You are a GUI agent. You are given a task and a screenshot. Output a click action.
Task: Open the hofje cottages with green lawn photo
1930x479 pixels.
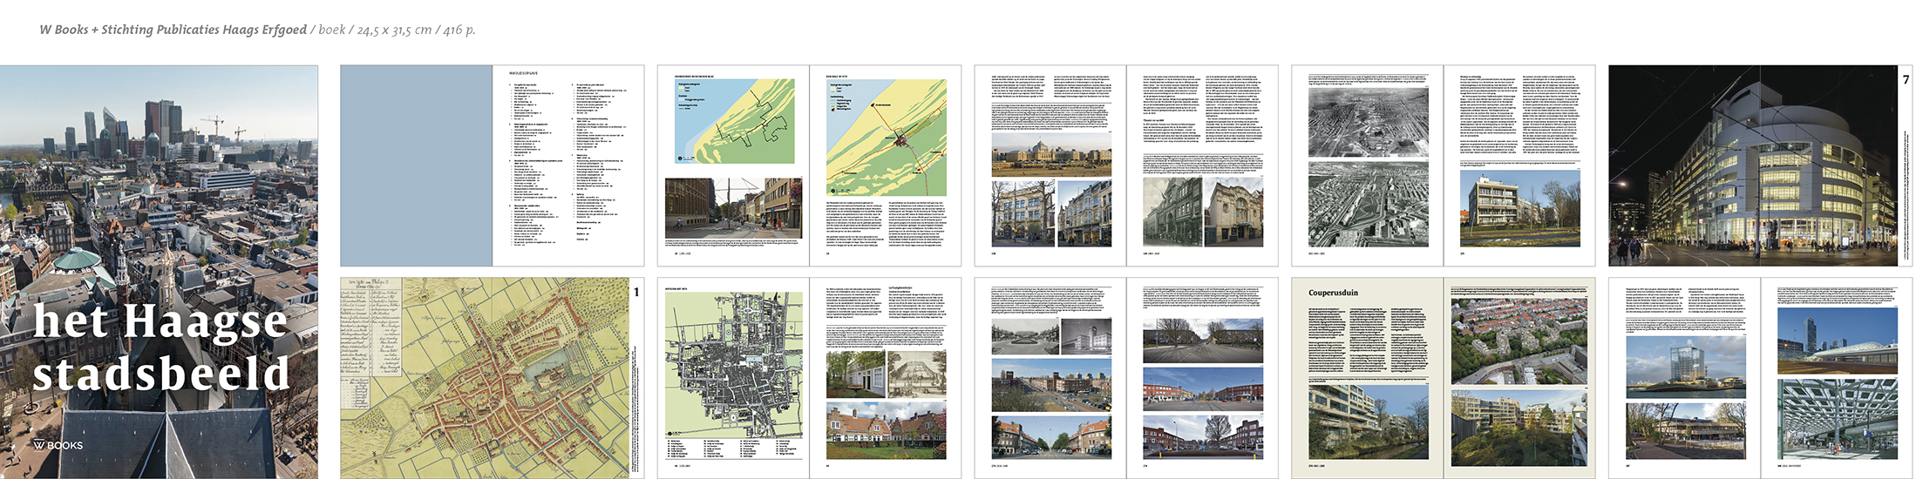click(886, 430)
